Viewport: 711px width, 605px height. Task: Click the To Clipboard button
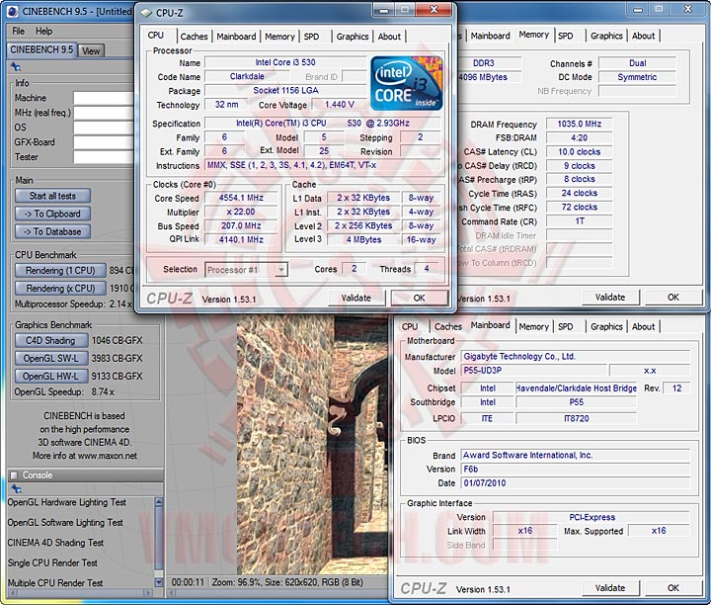click(x=52, y=214)
